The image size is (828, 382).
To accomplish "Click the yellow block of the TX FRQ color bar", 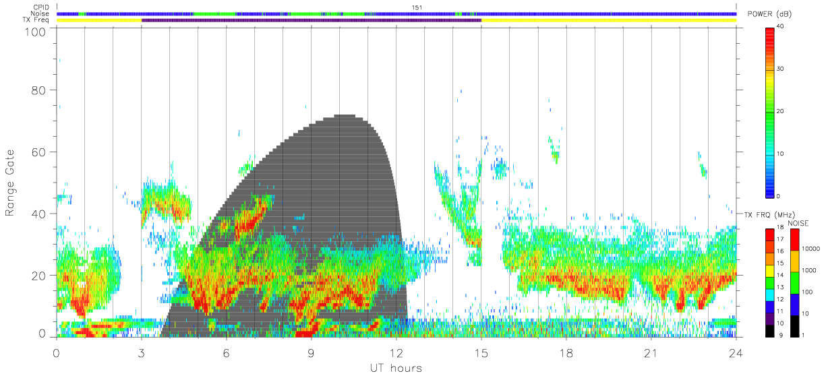I will point(770,270).
